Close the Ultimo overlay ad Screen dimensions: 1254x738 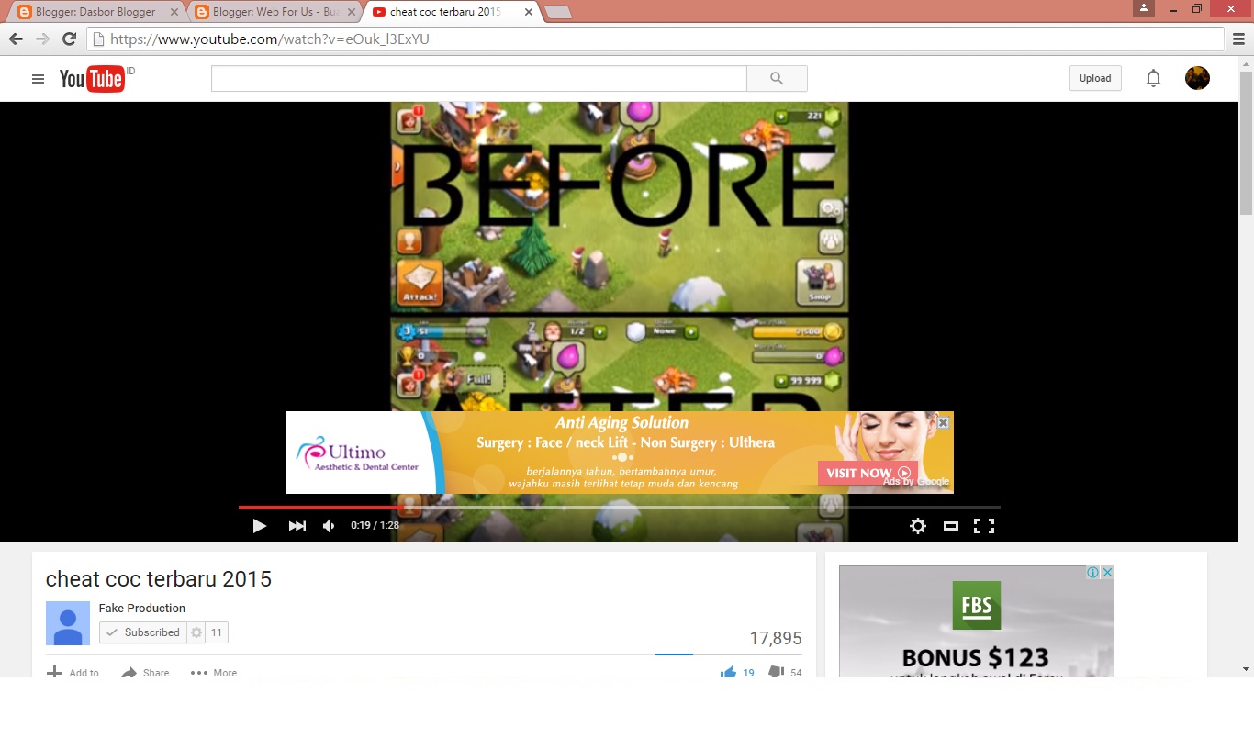pyautogui.click(x=943, y=422)
